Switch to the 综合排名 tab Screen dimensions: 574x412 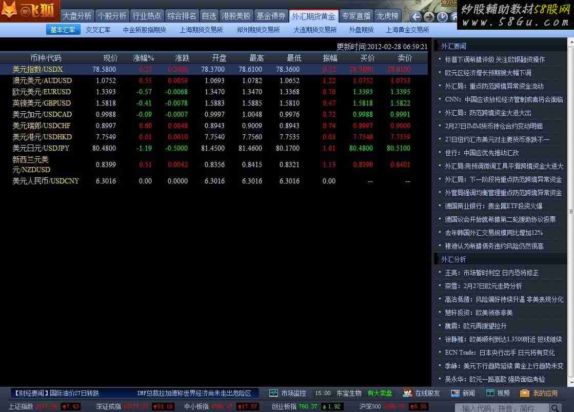point(182,16)
